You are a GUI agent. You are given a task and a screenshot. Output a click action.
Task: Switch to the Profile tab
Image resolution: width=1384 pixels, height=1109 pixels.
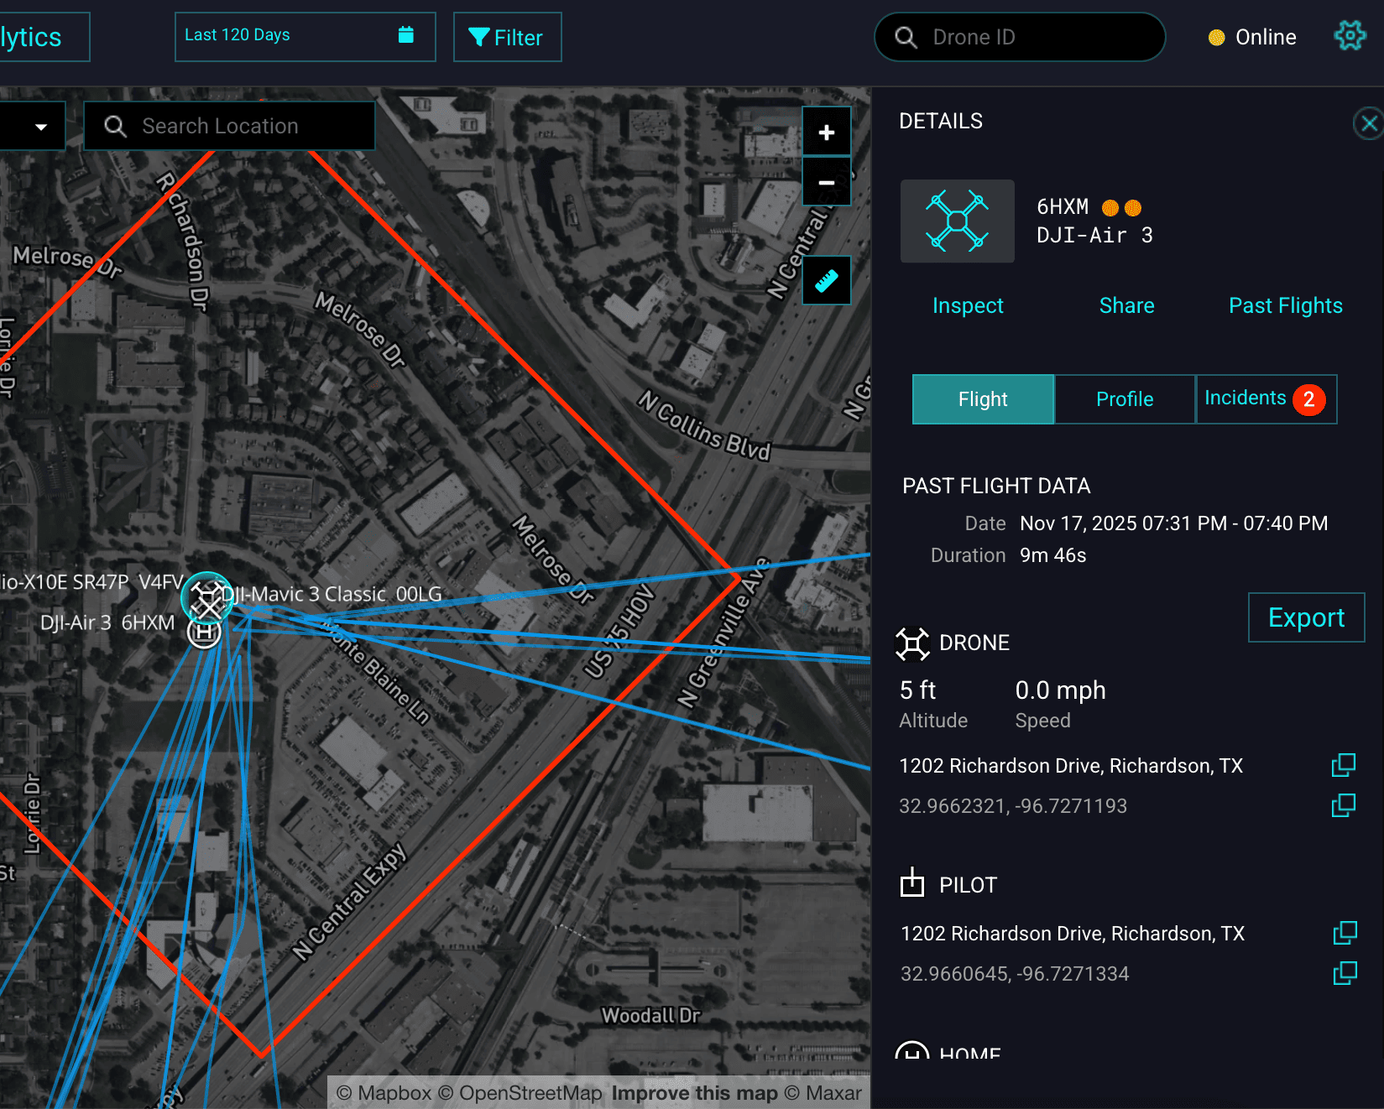[x=1124, y=399]
